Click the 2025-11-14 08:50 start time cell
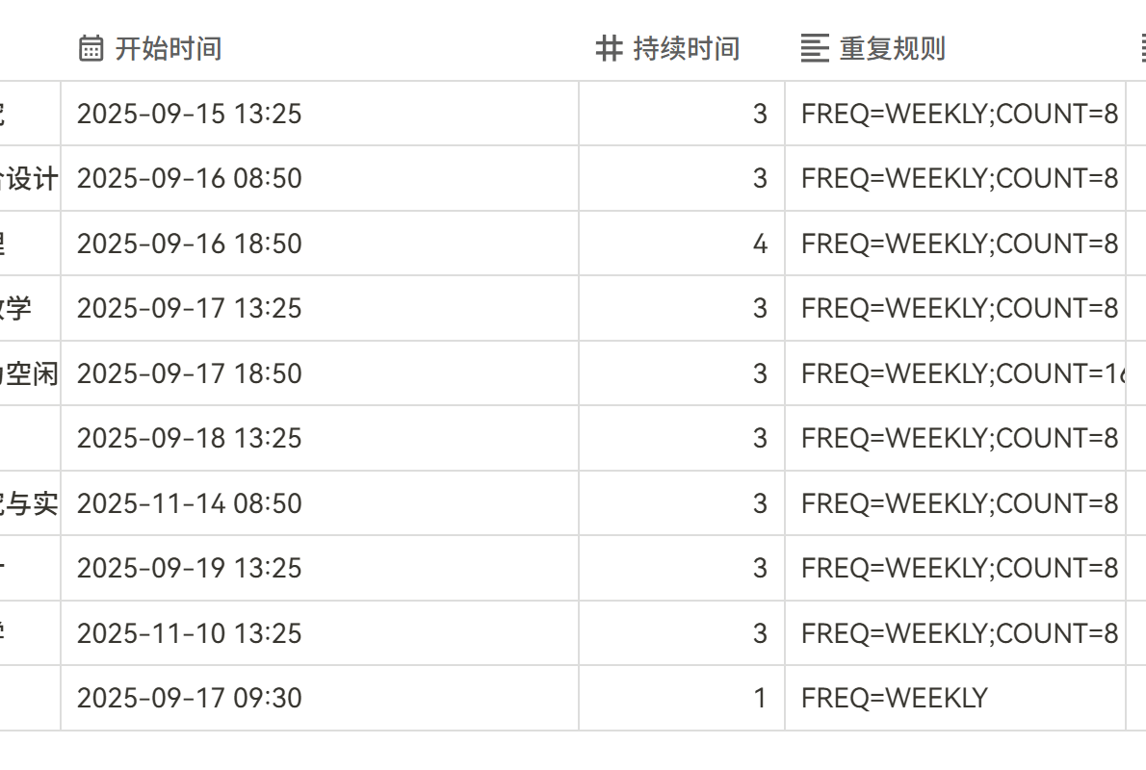Viewport: 1146px width, 770px height. (x=190, y=503)
